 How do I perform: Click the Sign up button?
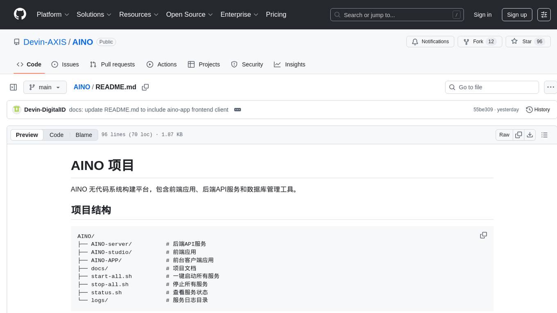point(517,15)
